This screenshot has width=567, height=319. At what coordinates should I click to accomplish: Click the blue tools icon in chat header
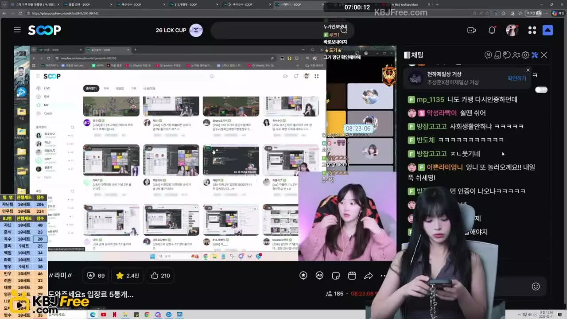coord(535,55)
